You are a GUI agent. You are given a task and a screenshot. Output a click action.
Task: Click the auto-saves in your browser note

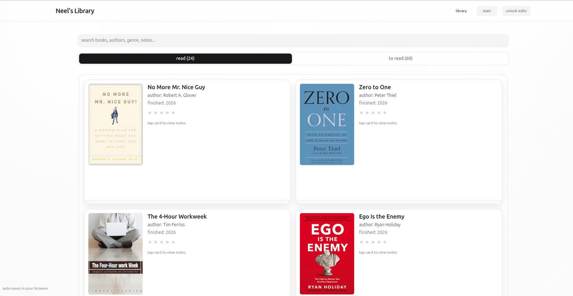[25, 288]
